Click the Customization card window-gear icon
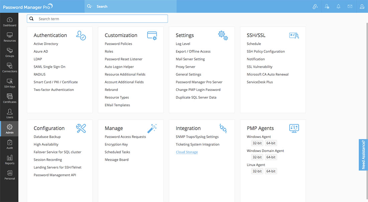The width and height of the screenshot is (368, 202). tap(152, 35)
